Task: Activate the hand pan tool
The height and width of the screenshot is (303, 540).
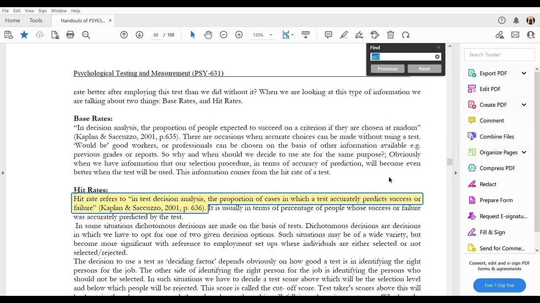Action: pos(208,35)
